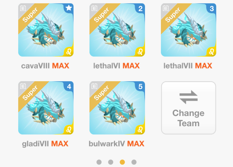Select the fourth page indicator dot
Screen dimensions: 233x167
(x=134, y=162)
